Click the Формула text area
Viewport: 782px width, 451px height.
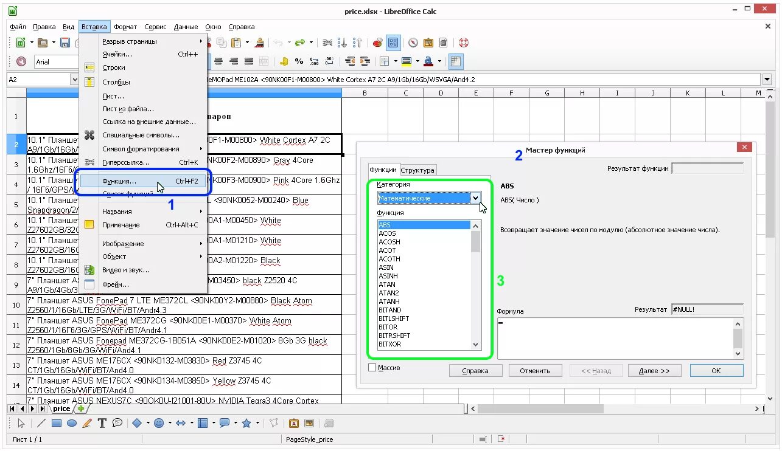click(615, 338)
